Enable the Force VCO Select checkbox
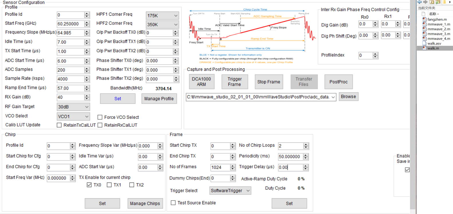The height and width of the screenshot is (214, 453). click(x=100, y=117)
